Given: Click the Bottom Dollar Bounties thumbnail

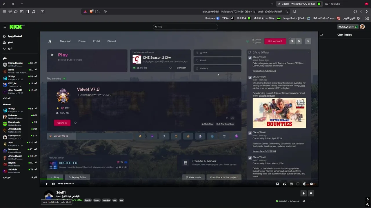Looking at the screenshot, I should tap(279, 113).
